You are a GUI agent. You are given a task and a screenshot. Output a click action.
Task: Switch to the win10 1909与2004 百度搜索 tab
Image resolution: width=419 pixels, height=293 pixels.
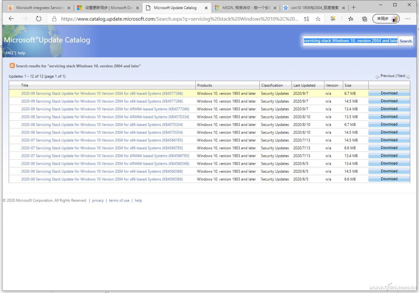tap(315, 8)
